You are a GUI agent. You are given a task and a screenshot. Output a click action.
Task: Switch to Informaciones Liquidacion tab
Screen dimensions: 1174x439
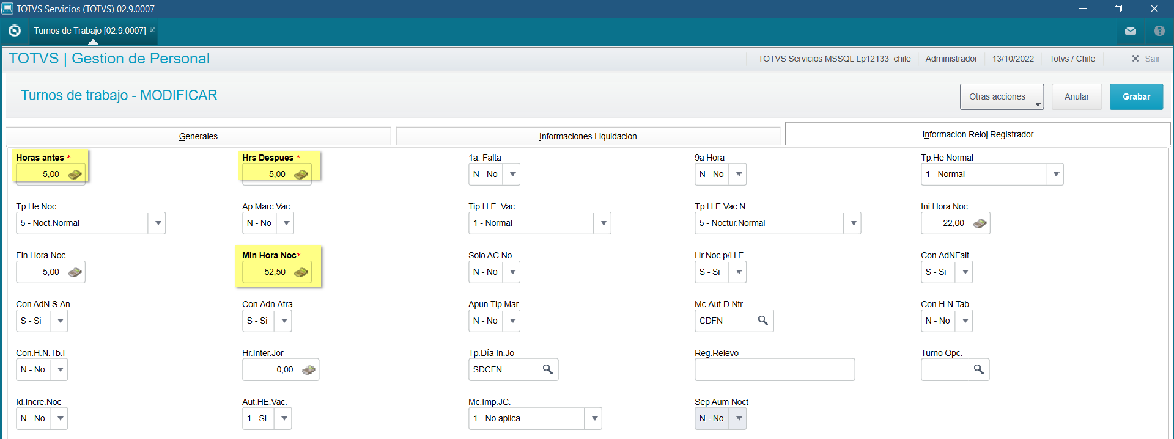588,136
